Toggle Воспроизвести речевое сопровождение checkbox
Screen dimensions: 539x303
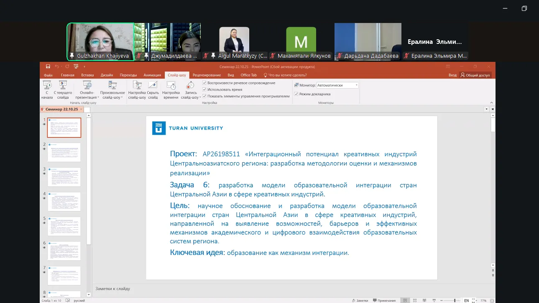click(x=204, y=83)
